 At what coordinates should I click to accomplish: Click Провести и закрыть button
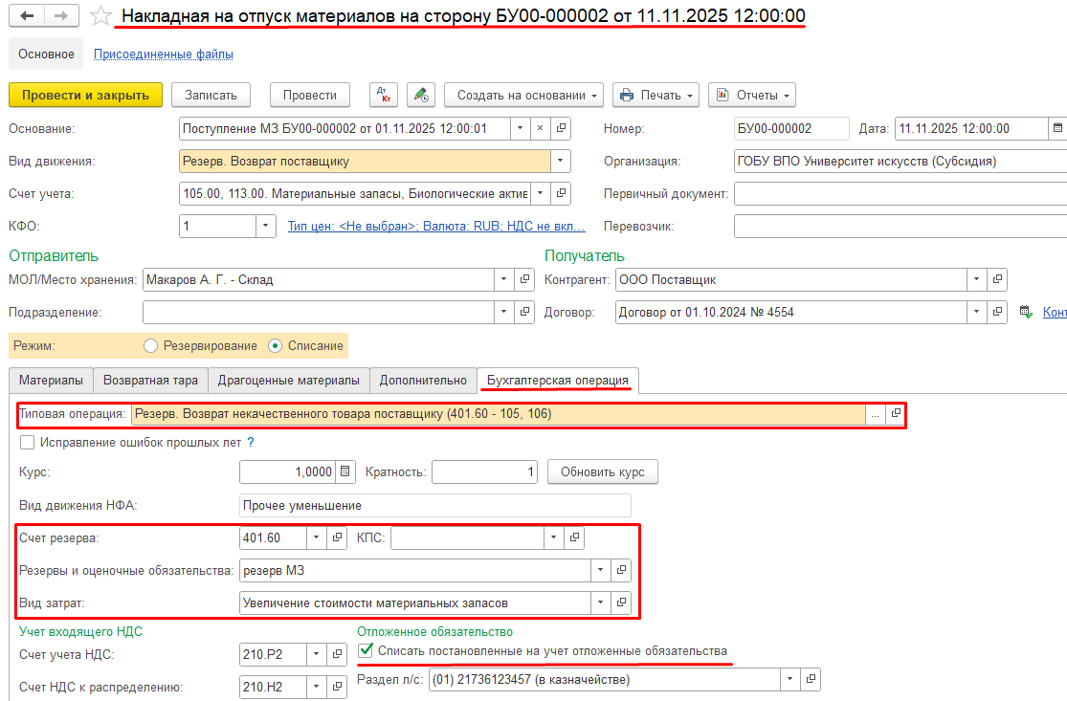tap(85, 96)
